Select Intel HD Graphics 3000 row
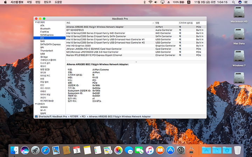This screenshot has width=252, height=157. pos(136,46)
